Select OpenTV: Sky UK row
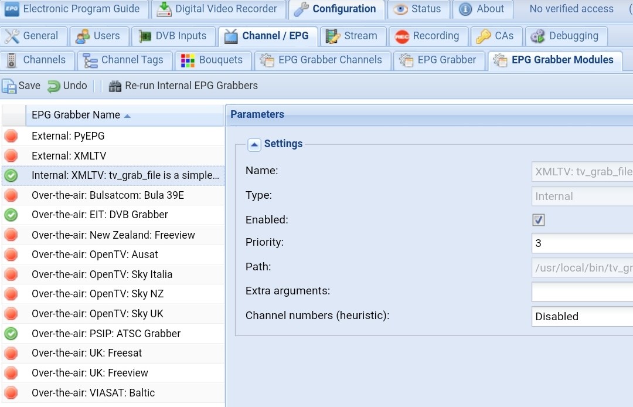The width and height of the screenshot is (633, 407). pos(113,314)
